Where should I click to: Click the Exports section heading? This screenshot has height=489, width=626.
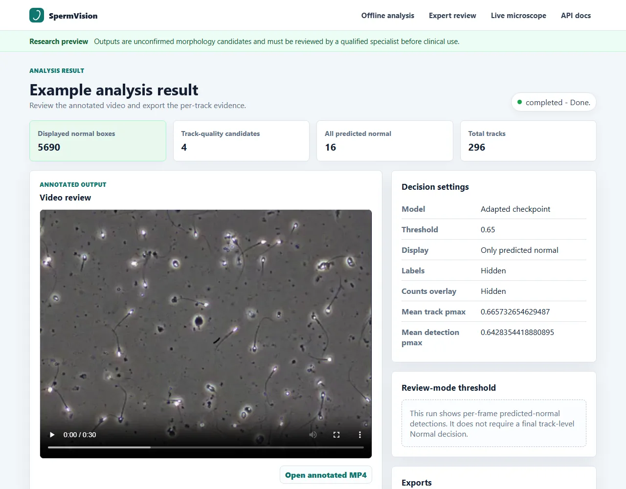417,483
